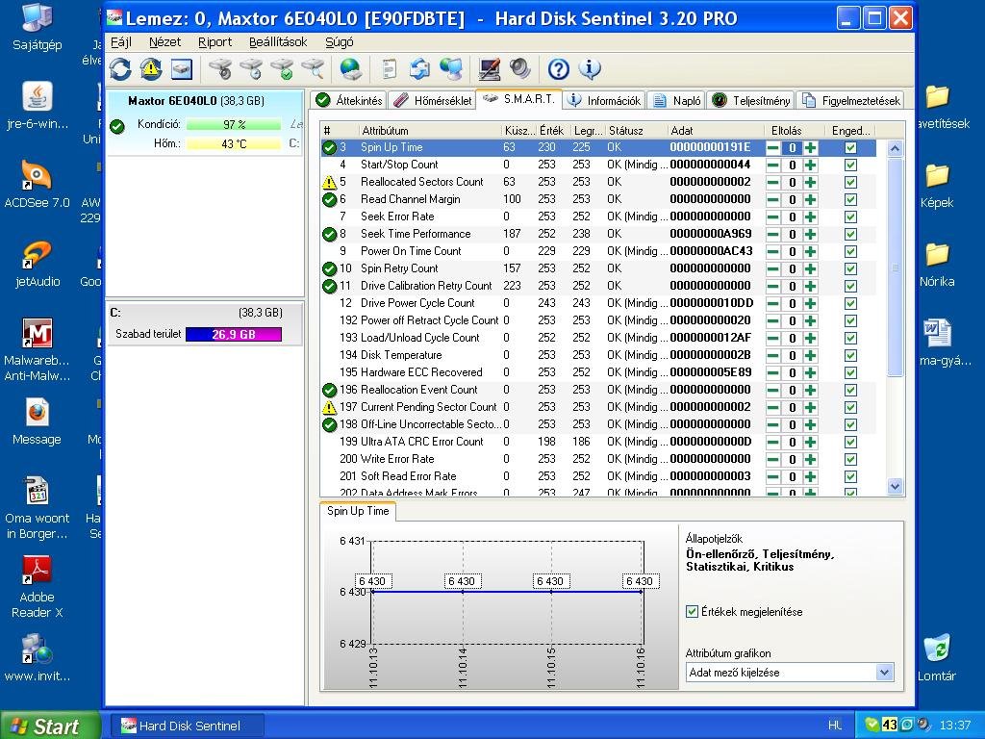Toggle Enged checkbox for Disk Temperature row
985x739 pixels.
tap(850, 355)
